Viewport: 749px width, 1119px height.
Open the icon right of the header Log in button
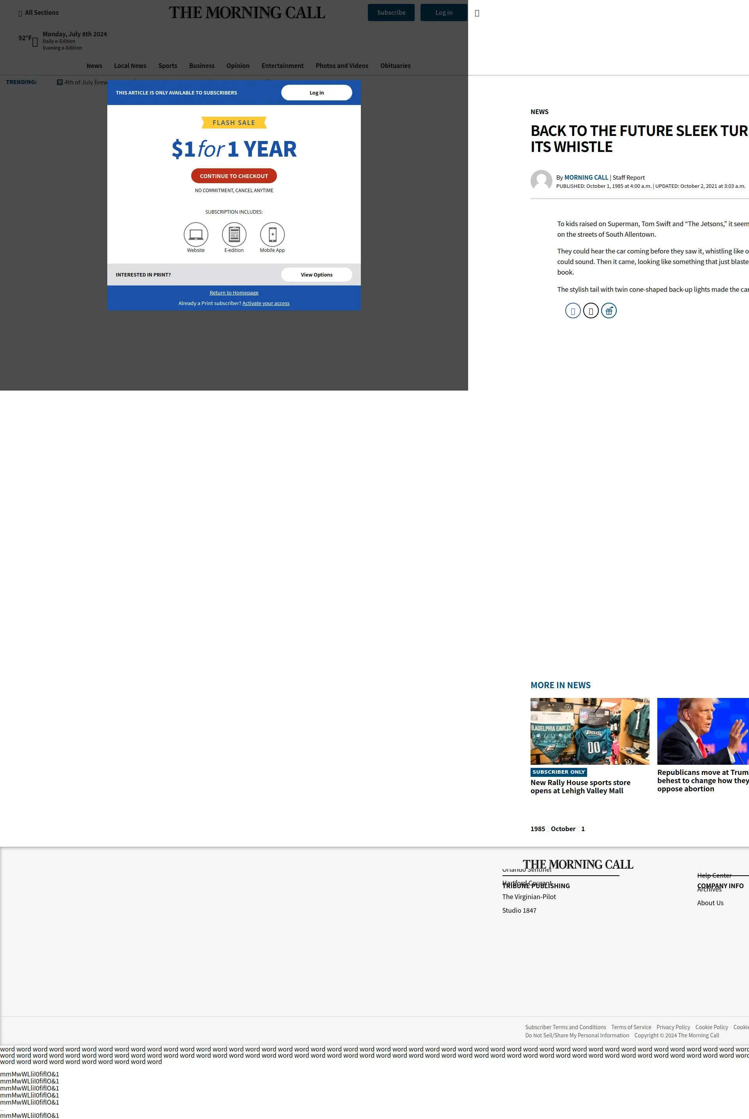pyautogui.click(x=477, y=13)
